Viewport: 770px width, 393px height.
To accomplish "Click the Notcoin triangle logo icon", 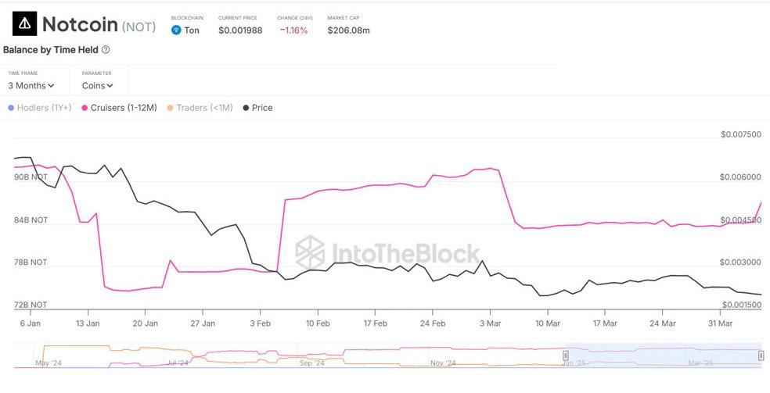I will (24, 24).
